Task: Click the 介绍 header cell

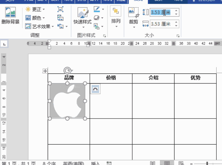Action: pyautogui.click(x=153, y=78)
